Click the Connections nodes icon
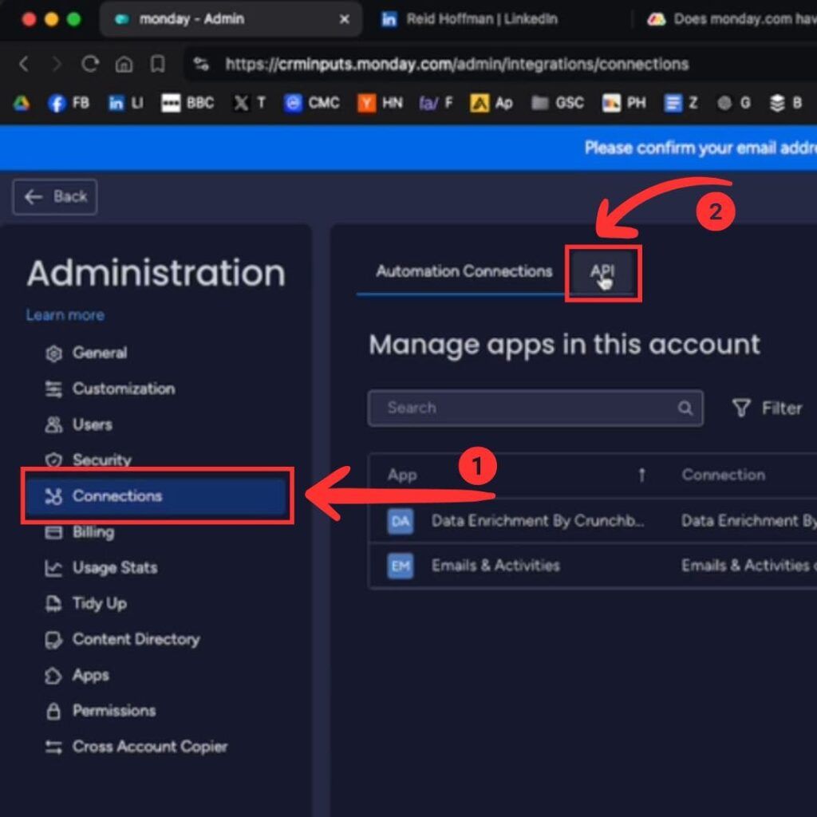The width and height of the screenshot is (817, 817). click(x=53, y=496)
